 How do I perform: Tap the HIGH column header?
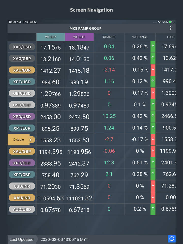pyautogui.click(x=171, y=37)
